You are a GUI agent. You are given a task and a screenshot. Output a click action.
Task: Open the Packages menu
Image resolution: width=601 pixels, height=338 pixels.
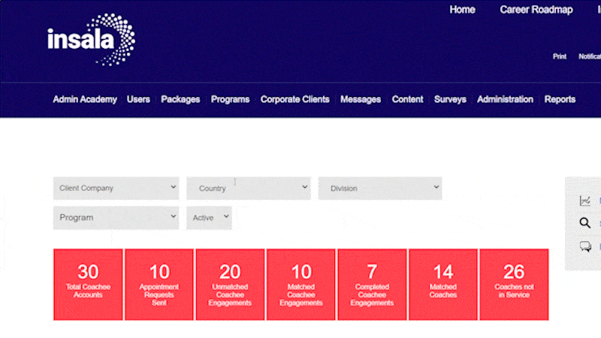coord(180,99)
